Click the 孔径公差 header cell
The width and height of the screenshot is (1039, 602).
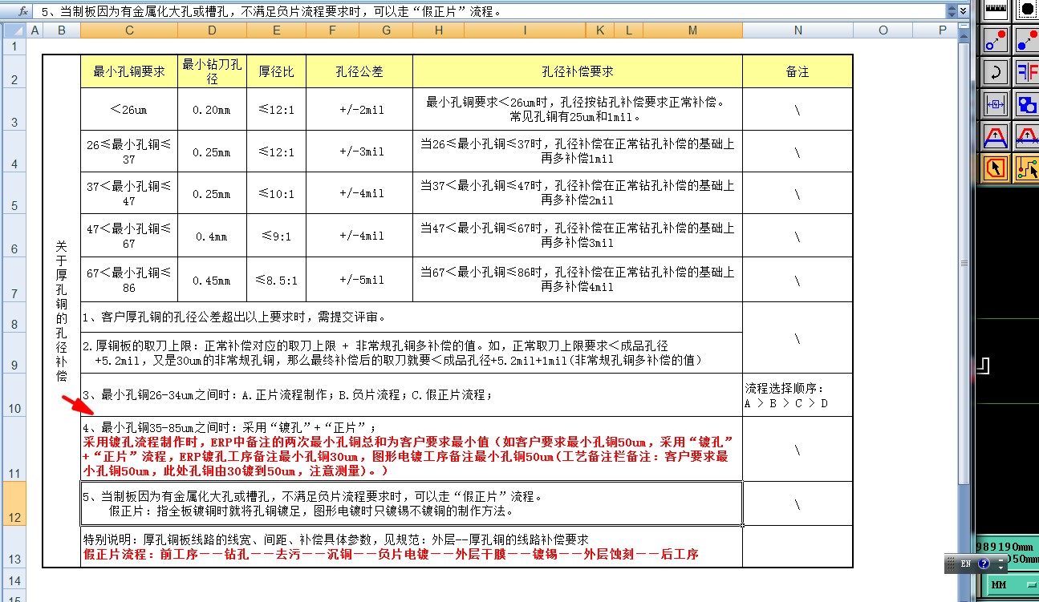pyautogui.click(x=359, y=71)
